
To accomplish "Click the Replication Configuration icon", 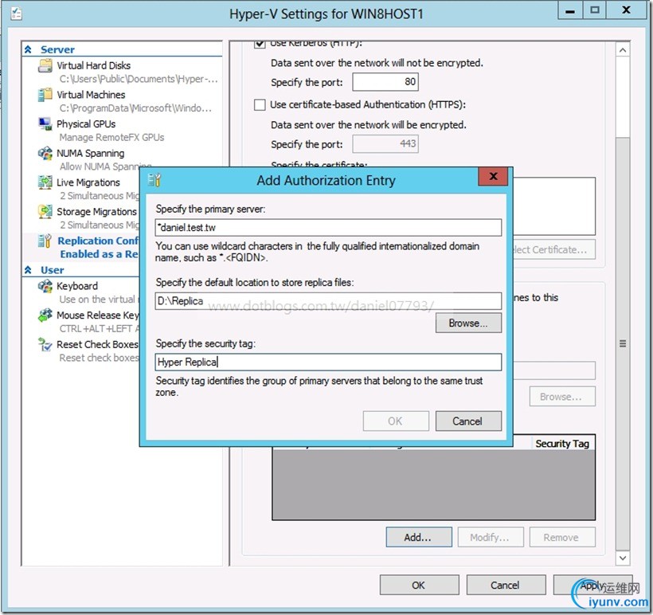I will tap(45, 241).
